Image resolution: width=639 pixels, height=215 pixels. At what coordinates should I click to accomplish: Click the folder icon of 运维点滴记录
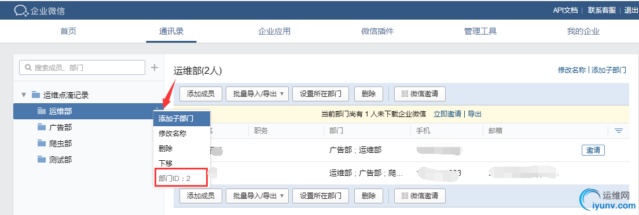click(36, 95)
